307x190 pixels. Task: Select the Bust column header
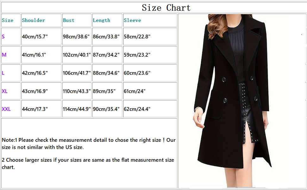77,20
